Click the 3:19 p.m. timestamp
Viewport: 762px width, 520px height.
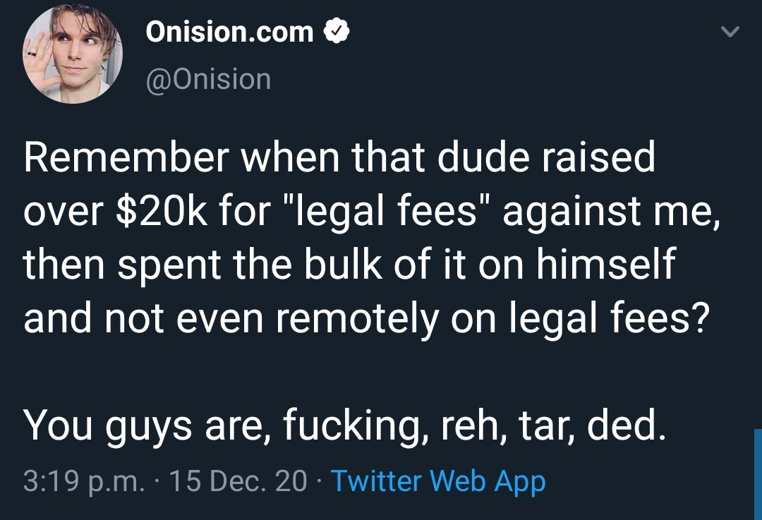pos(83,481)
